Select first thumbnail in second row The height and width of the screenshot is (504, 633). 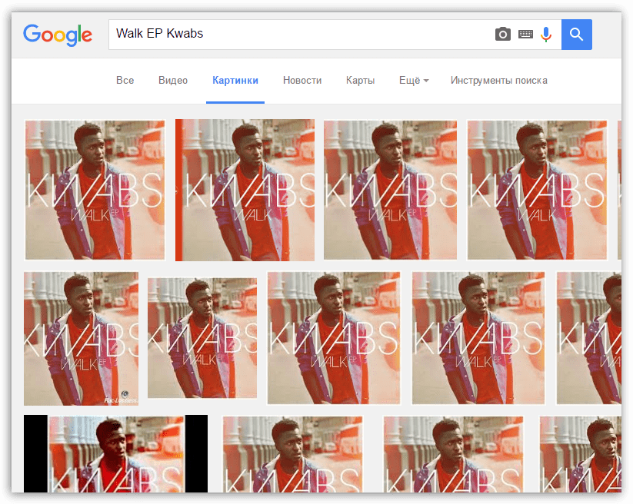(x=81, y=338)
